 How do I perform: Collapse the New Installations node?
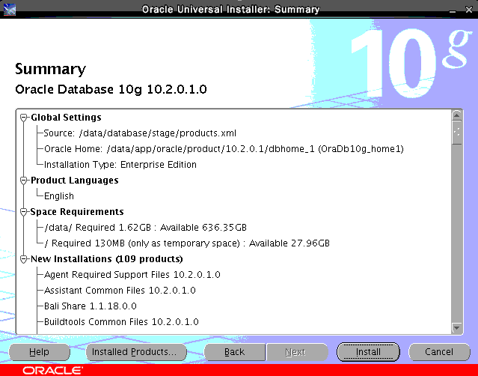pos(23,259)
